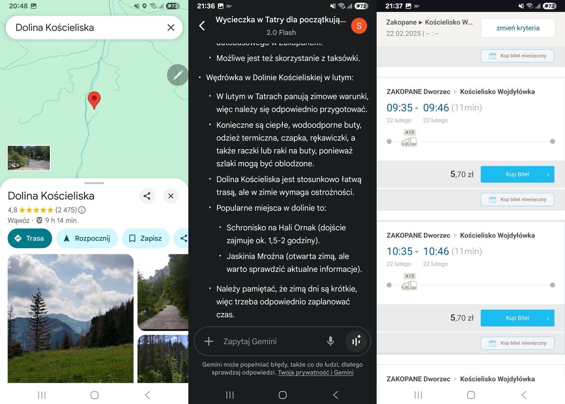Image resolution: width=565 pixels, height=404 pixels.
Task: Share Dolina Kościeliska via share icon
Action: coord(147,196)
